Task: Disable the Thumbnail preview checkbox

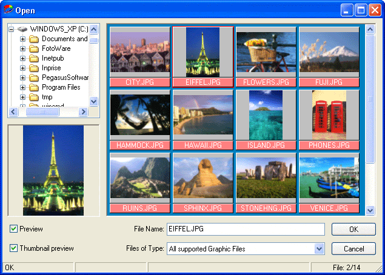Action: (x=14, y=248)
